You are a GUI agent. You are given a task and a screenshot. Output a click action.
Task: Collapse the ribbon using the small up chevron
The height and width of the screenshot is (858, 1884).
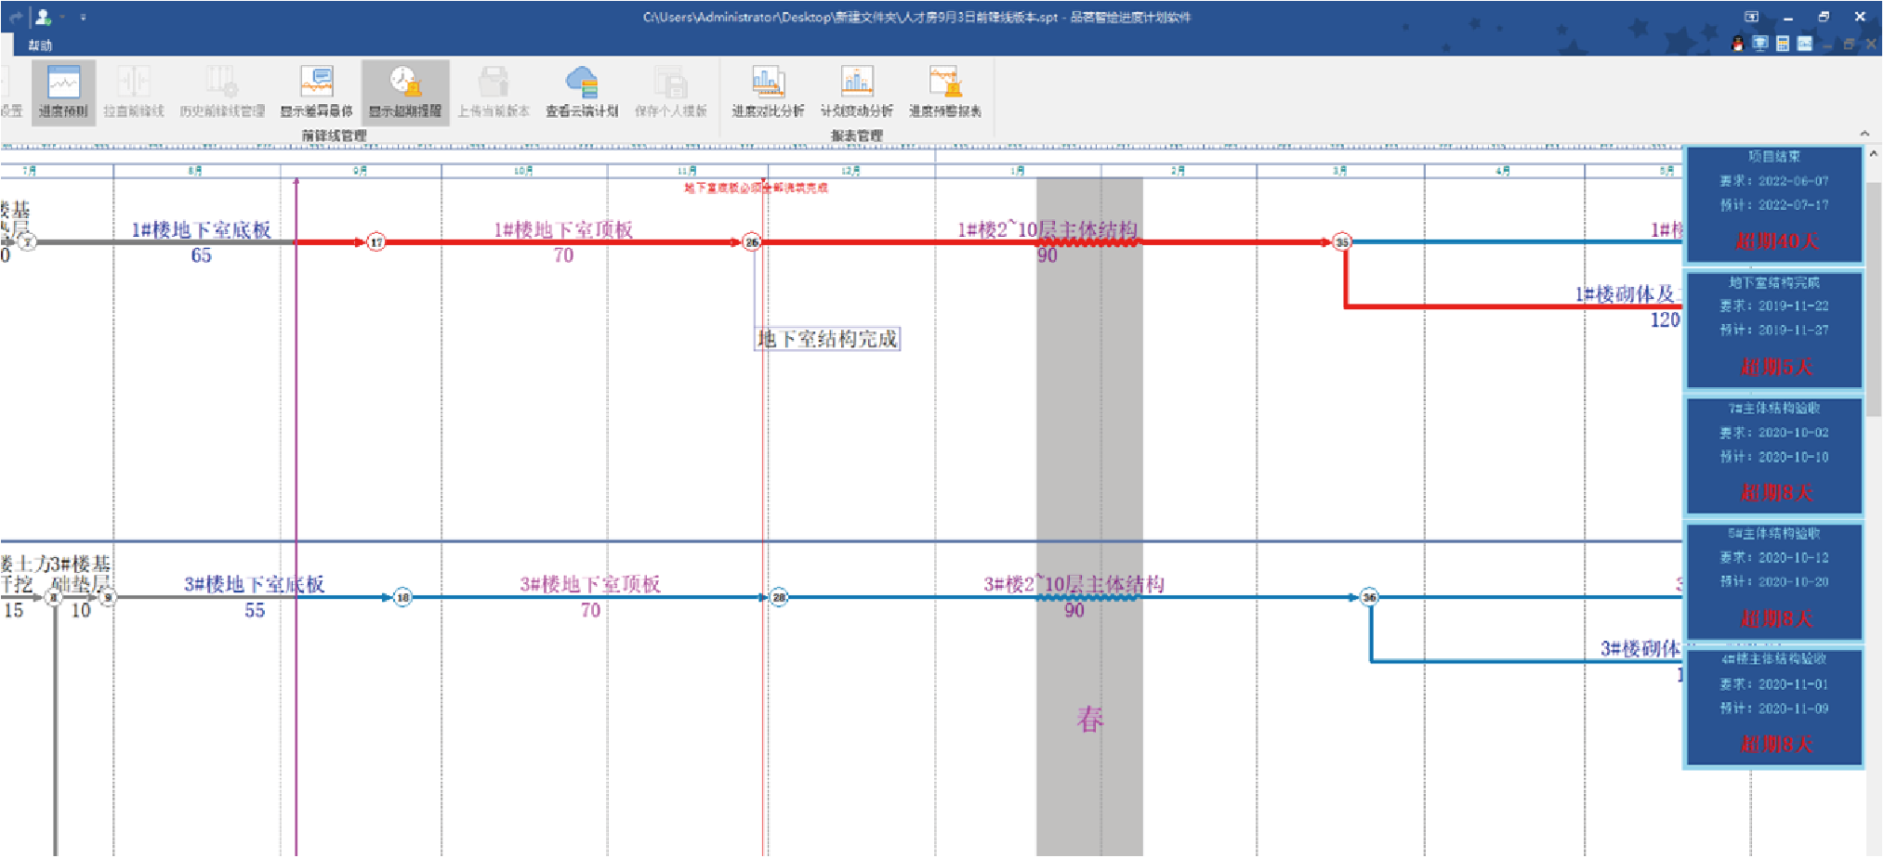point(1864,134)
